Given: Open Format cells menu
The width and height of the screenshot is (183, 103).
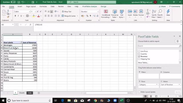Looking at the screenshot, I should (141, 14).
